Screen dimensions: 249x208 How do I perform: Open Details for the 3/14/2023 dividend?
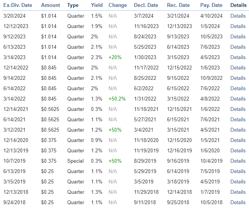(238, 57)
